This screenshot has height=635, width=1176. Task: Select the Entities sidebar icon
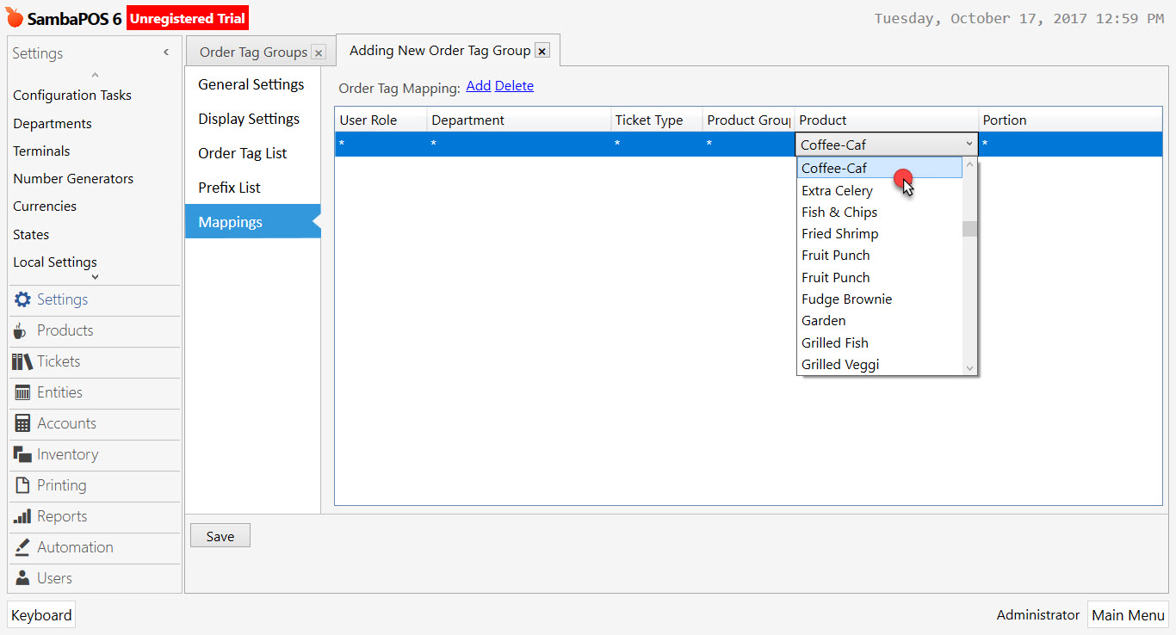pyautogui.click(x=20, y=392)
